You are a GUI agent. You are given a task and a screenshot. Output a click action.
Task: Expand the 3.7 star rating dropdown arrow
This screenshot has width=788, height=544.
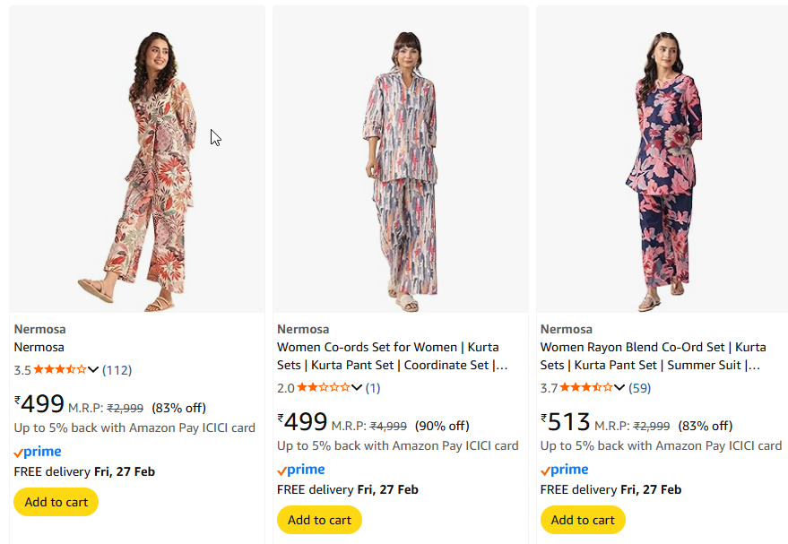click(x=620, y=387)
